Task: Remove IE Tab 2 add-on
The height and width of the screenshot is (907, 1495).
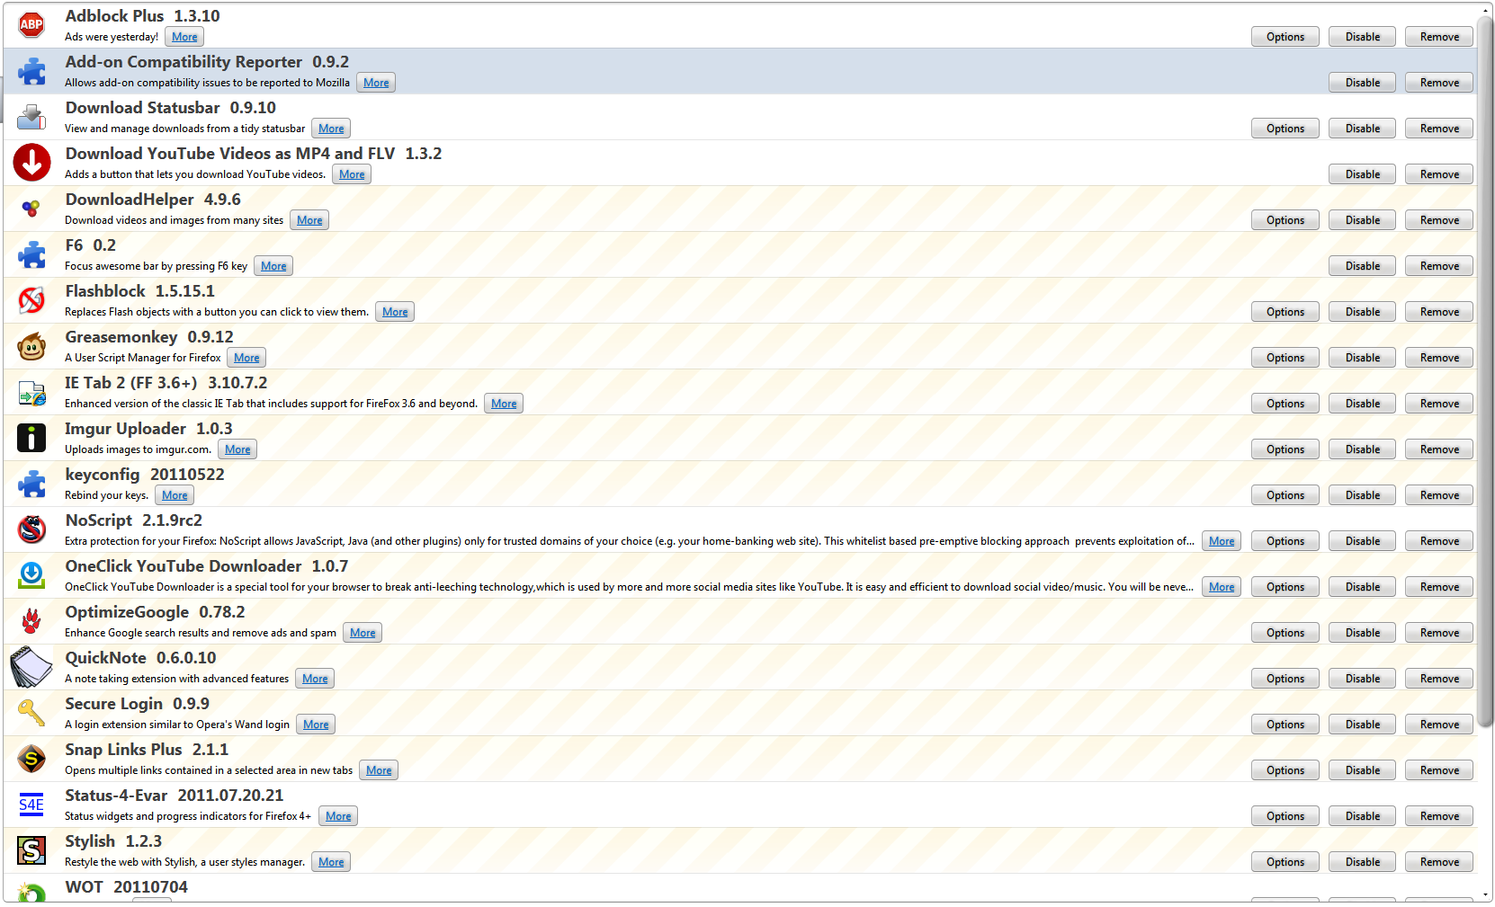Action: (x=1439, y=404)
